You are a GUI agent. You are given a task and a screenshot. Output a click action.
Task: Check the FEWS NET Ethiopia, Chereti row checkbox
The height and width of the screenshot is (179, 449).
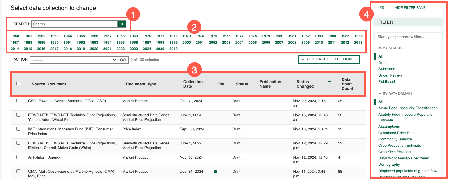coord(18,143)
